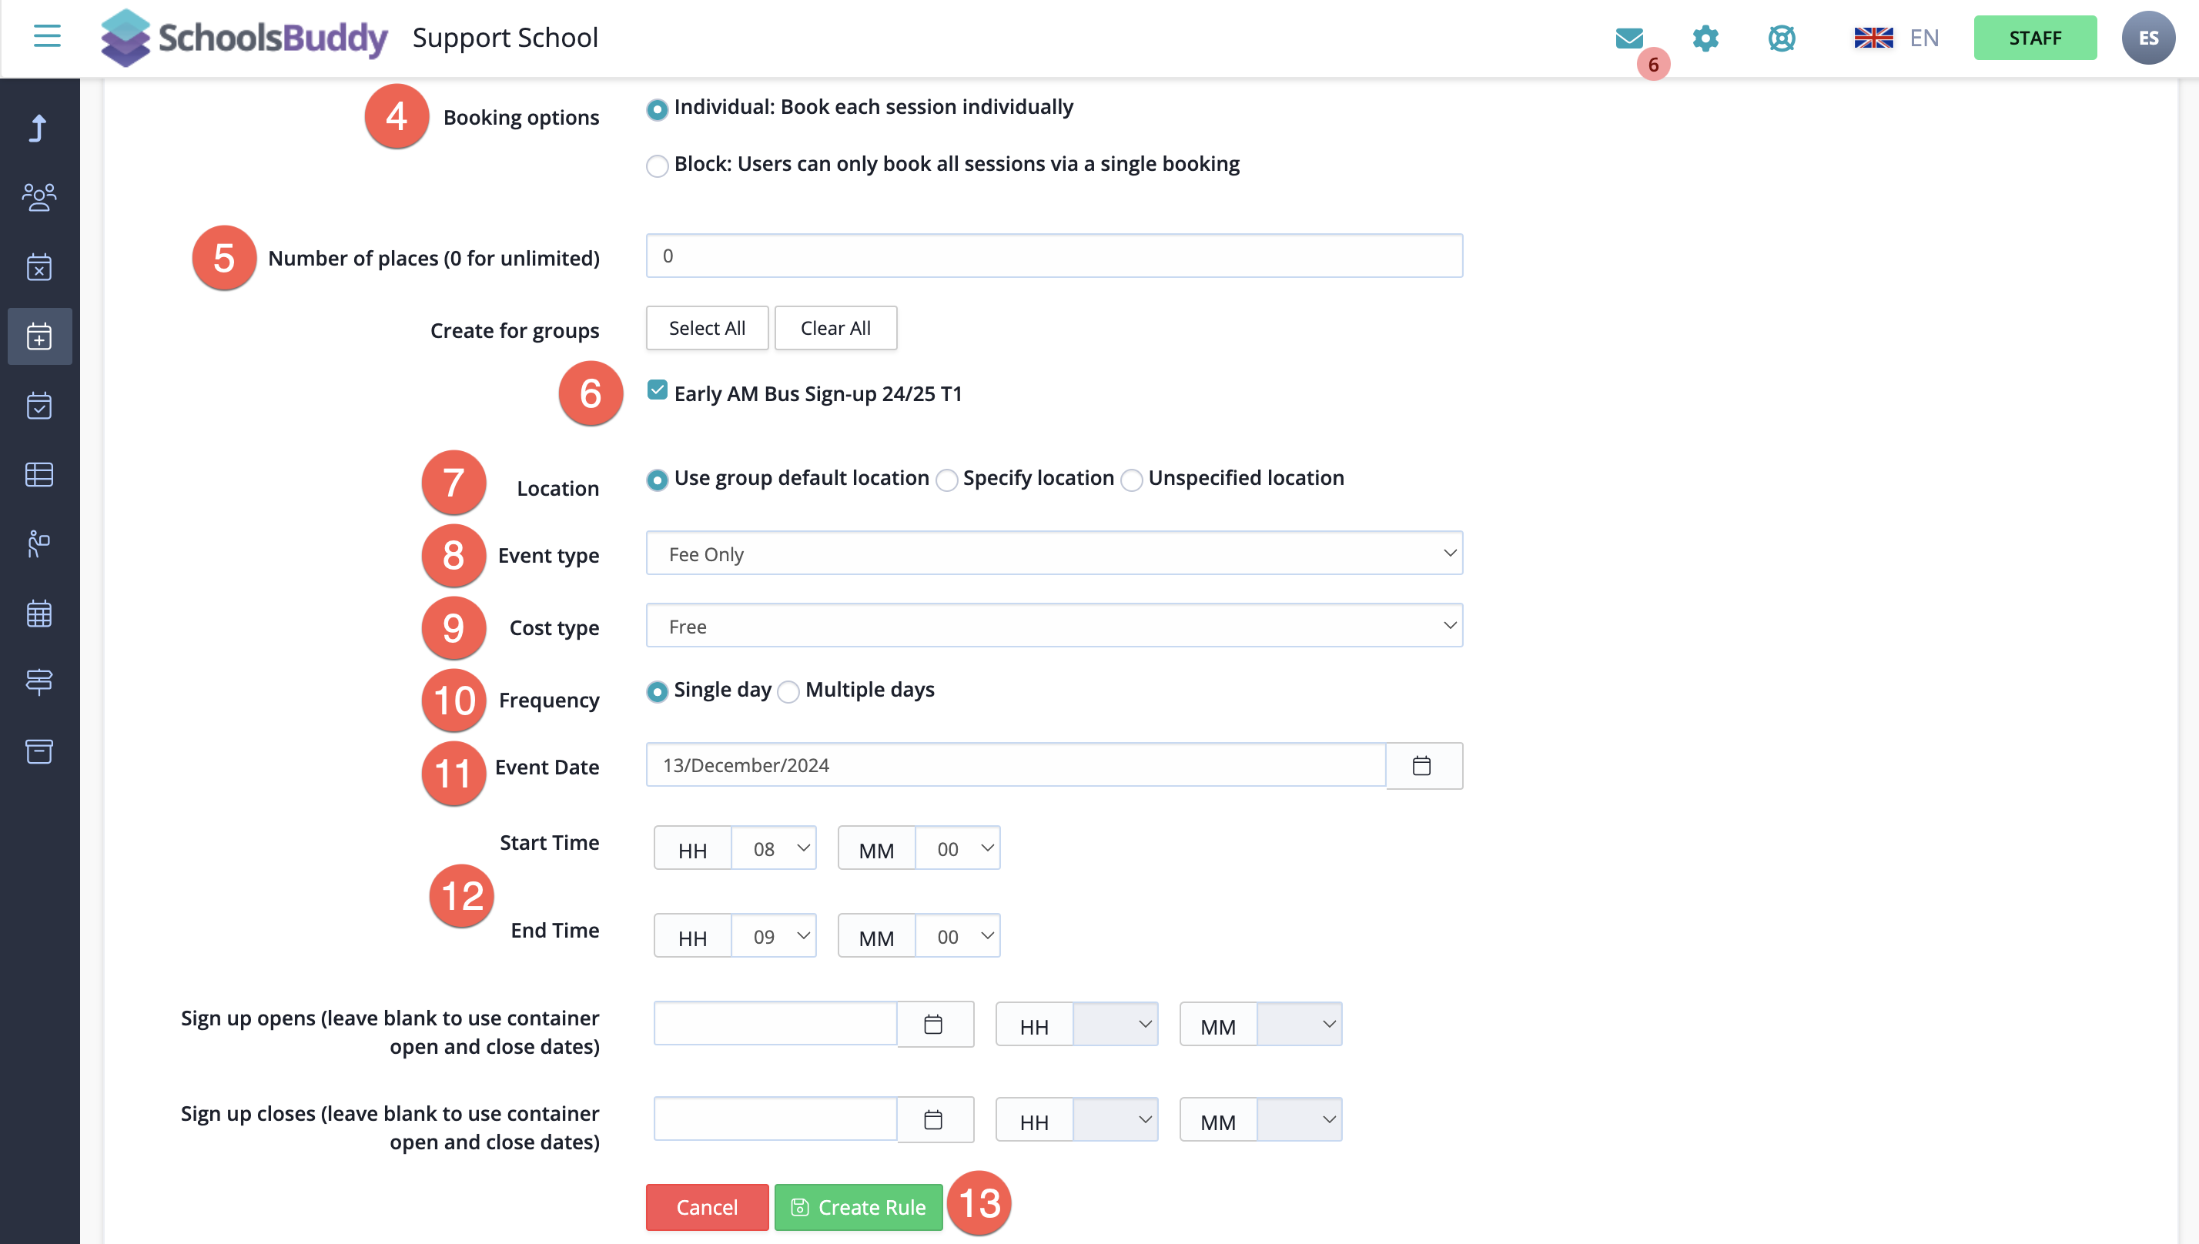Open the Event type dropdown

[1054, 553]
